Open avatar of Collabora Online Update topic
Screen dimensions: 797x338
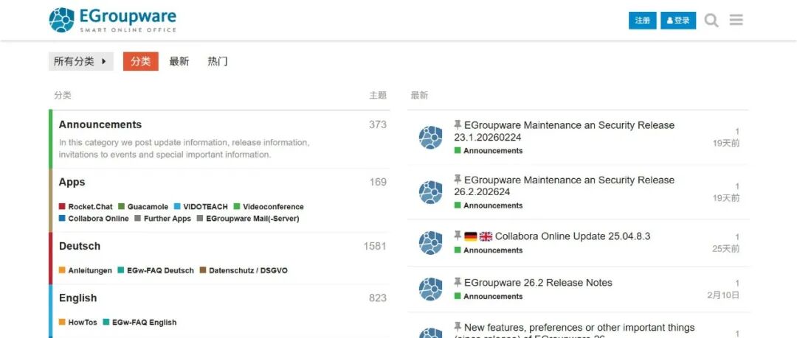(x=430, y=242)
